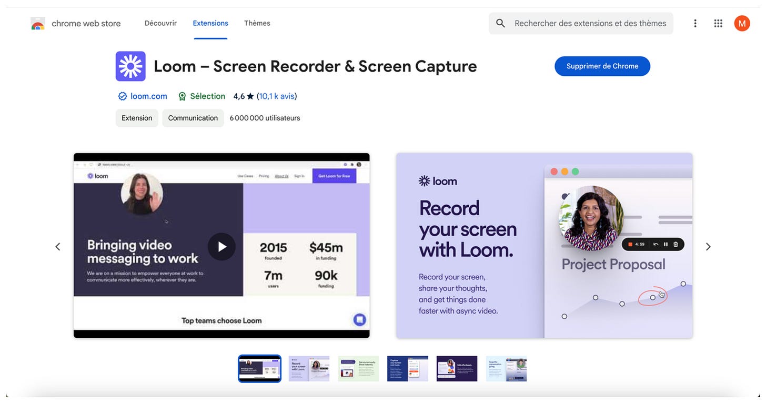The image size is (766, 403).
Task: Switch to the Thèmes tab
Action: coord(257,23)
